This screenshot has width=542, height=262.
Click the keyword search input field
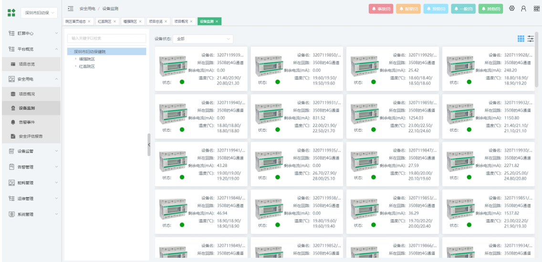click(107, 38)
